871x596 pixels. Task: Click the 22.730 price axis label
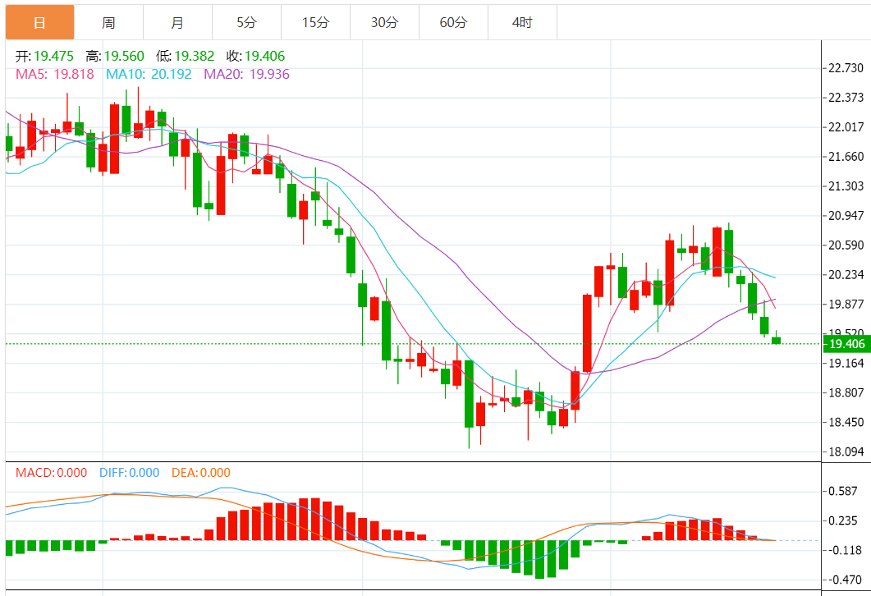tap(846, 68)
